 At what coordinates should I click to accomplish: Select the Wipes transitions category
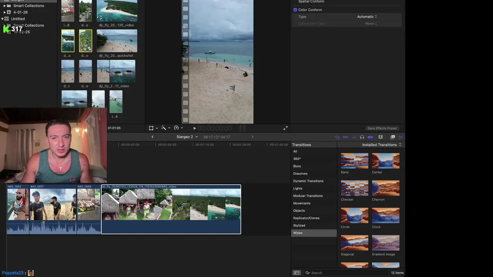[314, 233]
